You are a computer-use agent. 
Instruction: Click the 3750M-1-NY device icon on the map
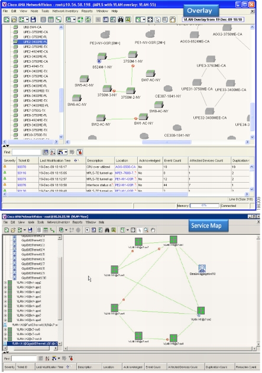(133, 54)
